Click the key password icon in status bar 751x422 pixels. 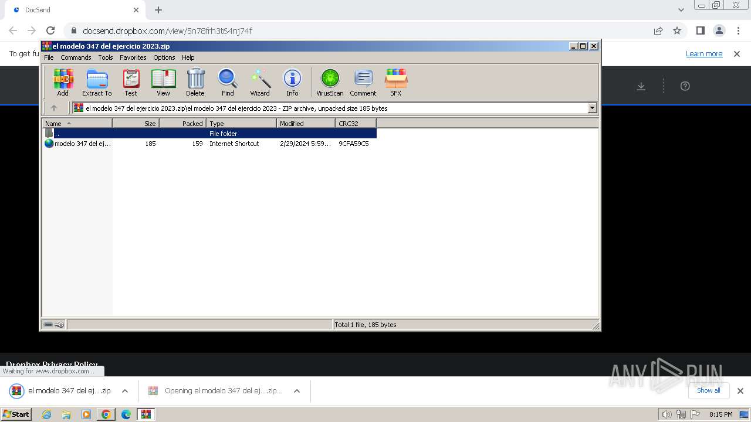point(59,325)
